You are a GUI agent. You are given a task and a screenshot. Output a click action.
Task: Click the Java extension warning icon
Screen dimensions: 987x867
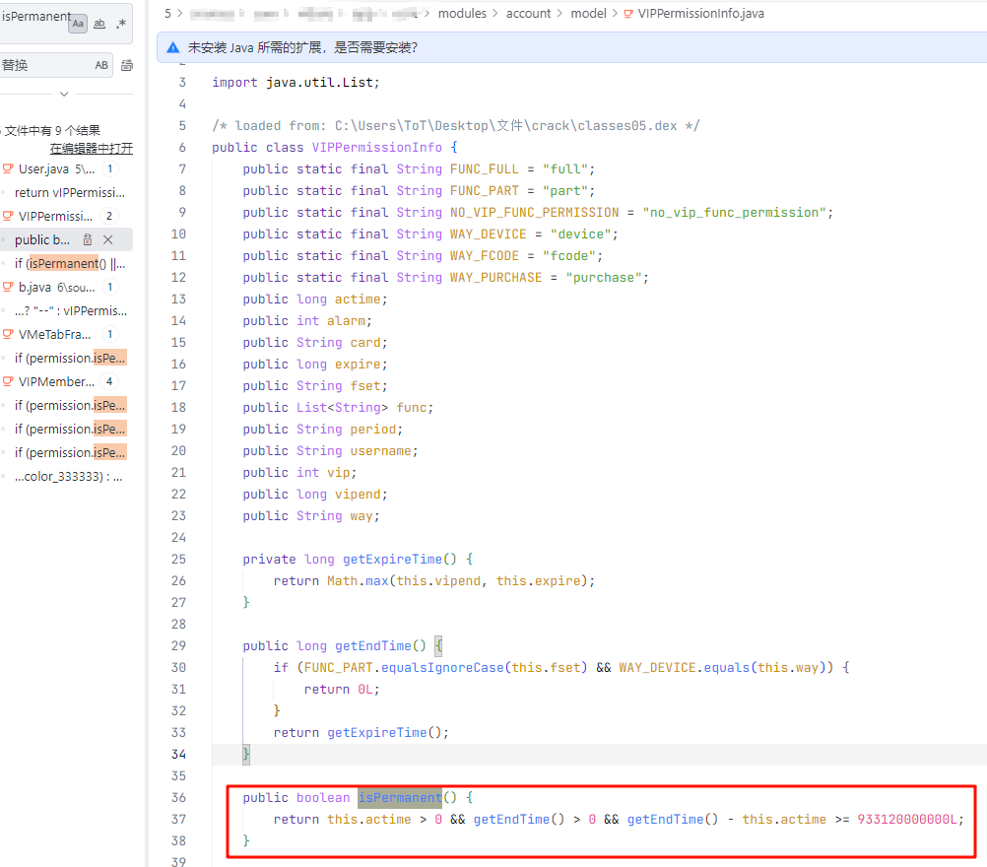click(x=172, y=46)
